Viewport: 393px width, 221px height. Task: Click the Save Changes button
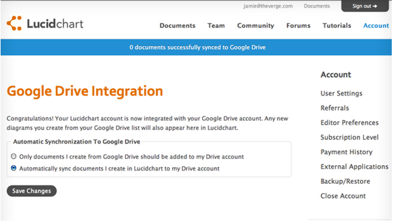coord(32,191)
